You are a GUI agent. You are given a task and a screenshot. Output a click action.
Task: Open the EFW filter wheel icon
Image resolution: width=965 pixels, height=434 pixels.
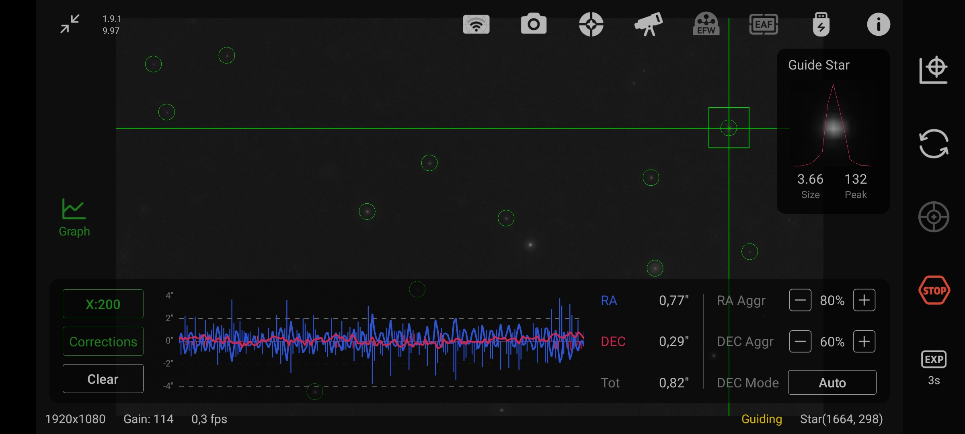point(706,25)
